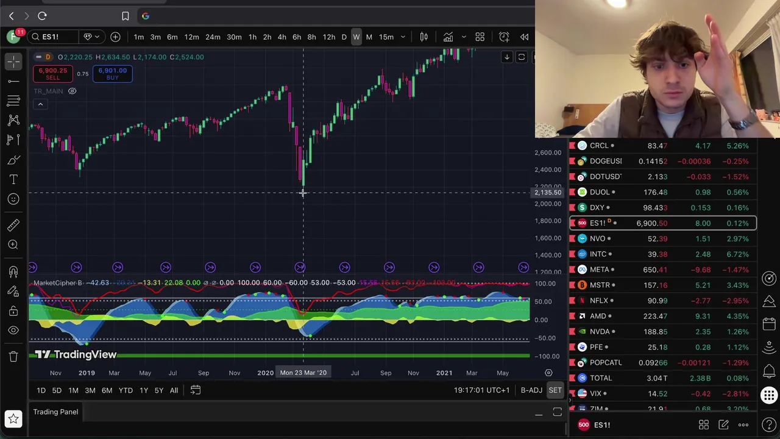
Task: Open the layout setup grid icon
Action: 480,37
